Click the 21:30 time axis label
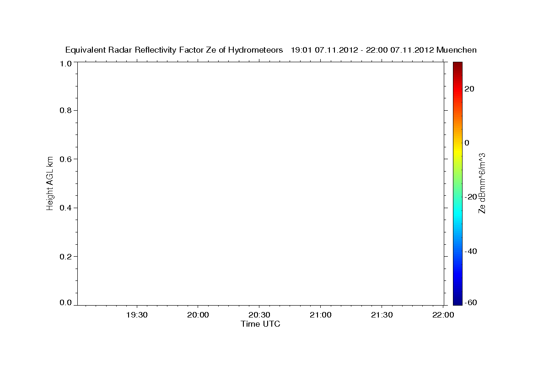 click(x=382, y=315)
